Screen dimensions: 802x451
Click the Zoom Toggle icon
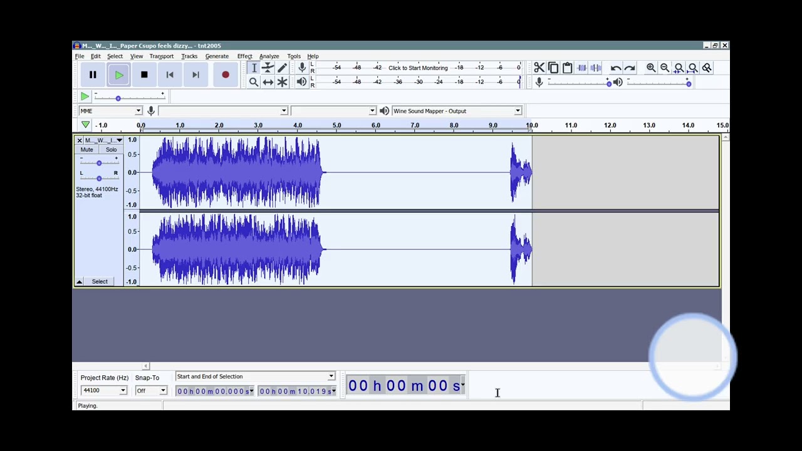pyautogui.click(x=707, y=68)
